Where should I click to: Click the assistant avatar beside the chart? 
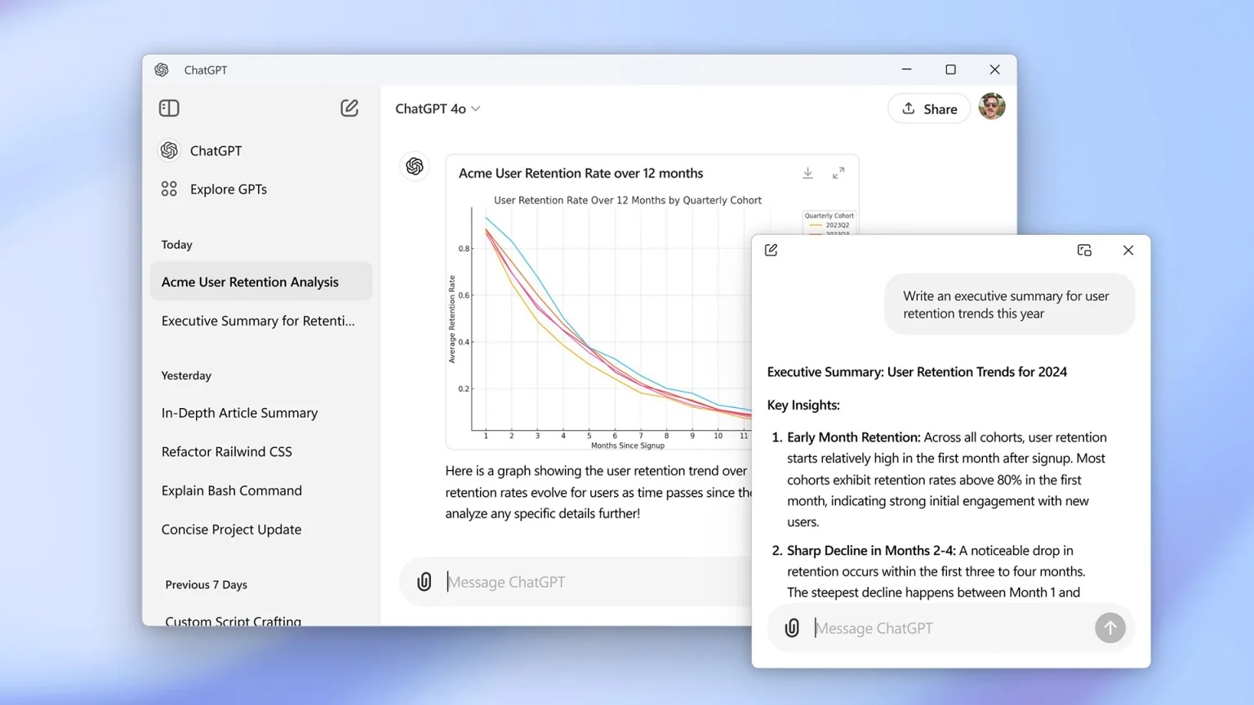tap(415, 166)
